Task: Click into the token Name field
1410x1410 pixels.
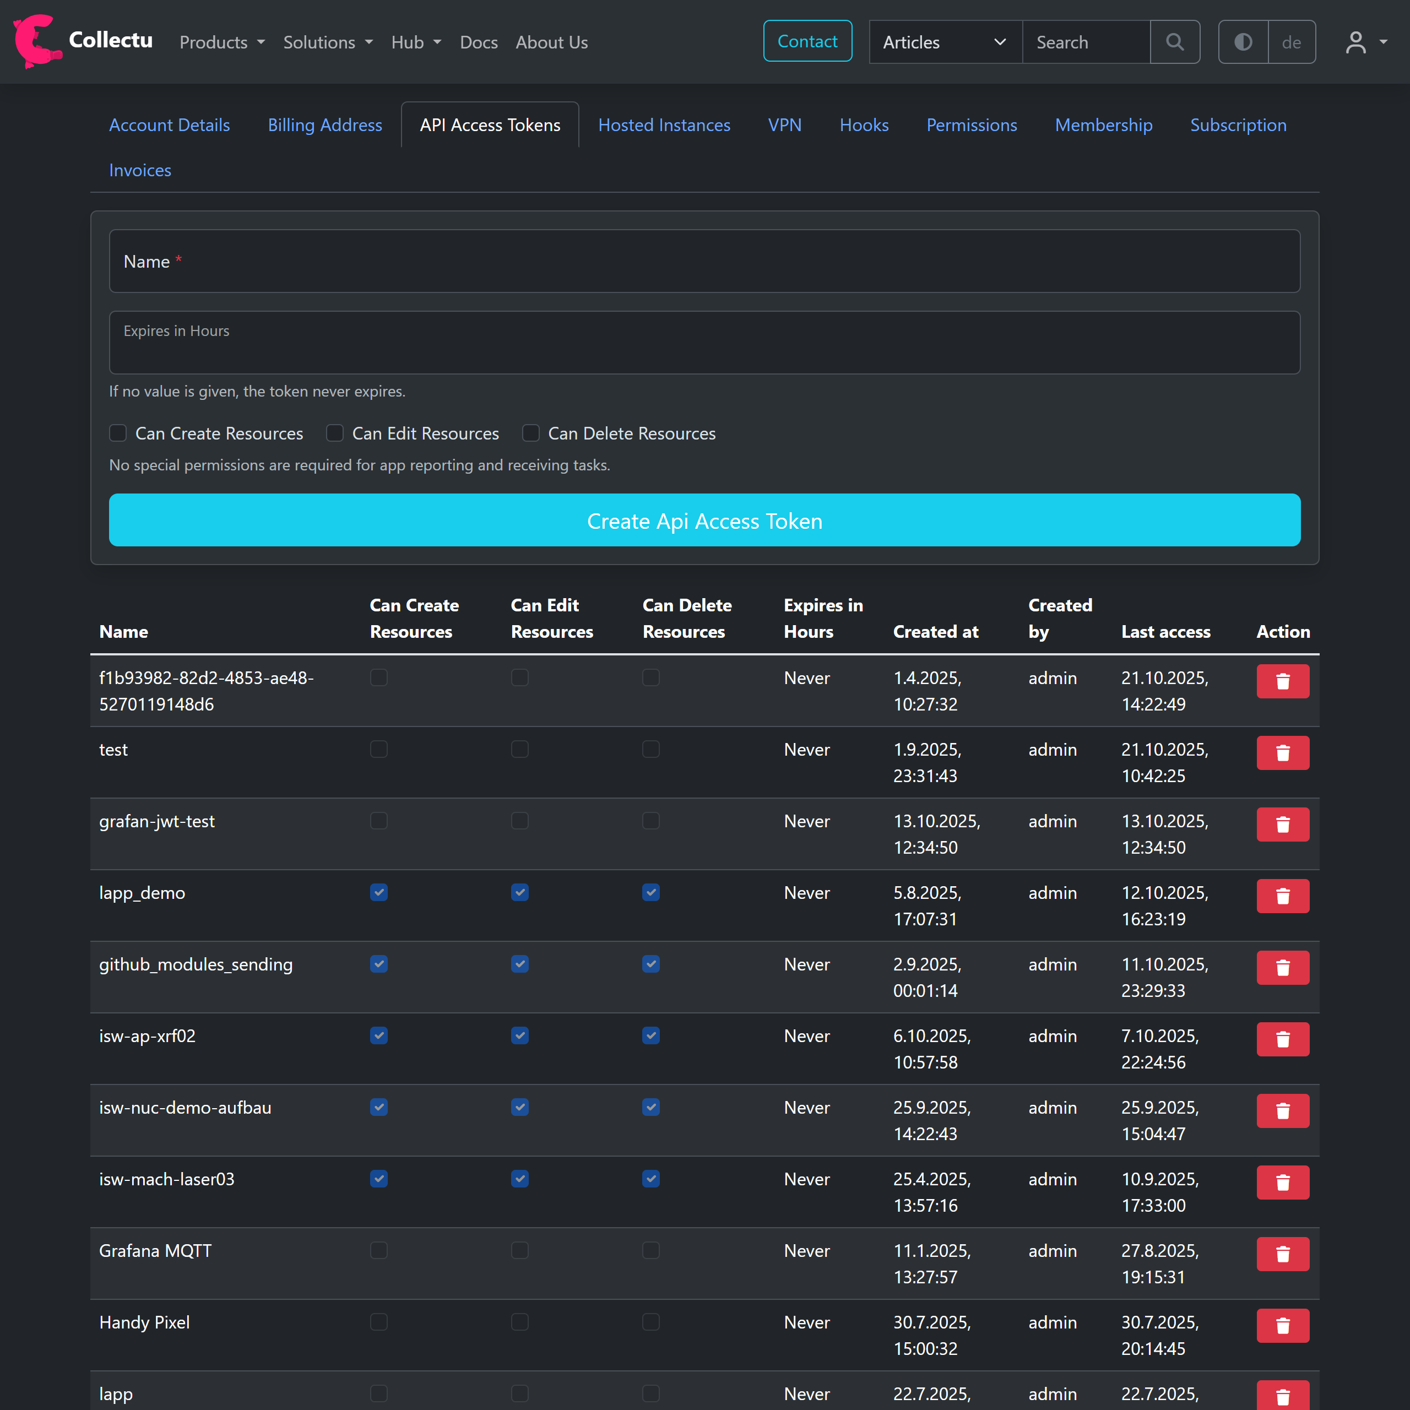Action: point(704,261)
